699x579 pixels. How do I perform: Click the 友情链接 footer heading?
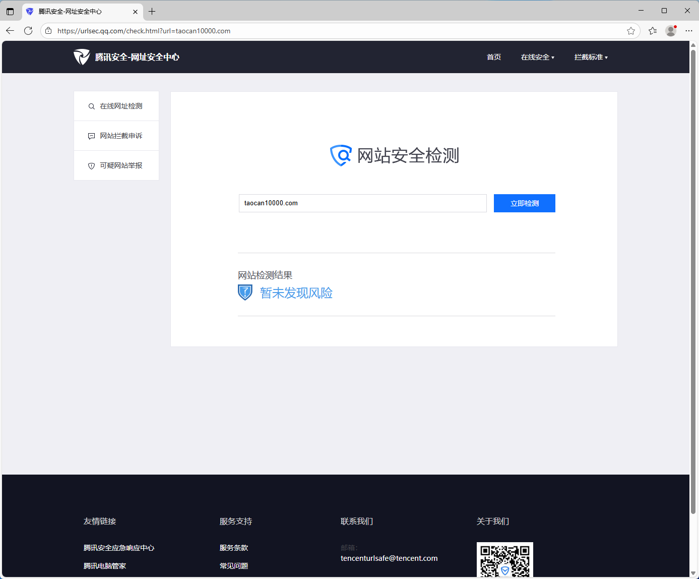(x=100, y=522)
